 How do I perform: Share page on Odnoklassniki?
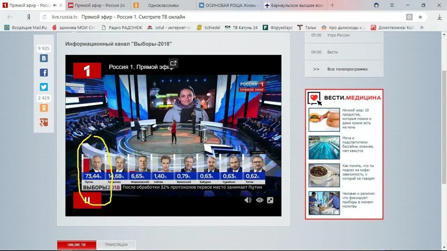click(x=44, y=108)
